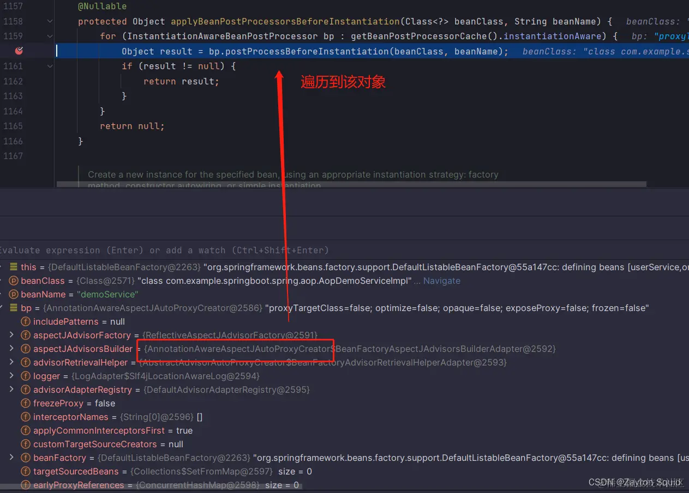Click the 'return null;' statement

132,126
